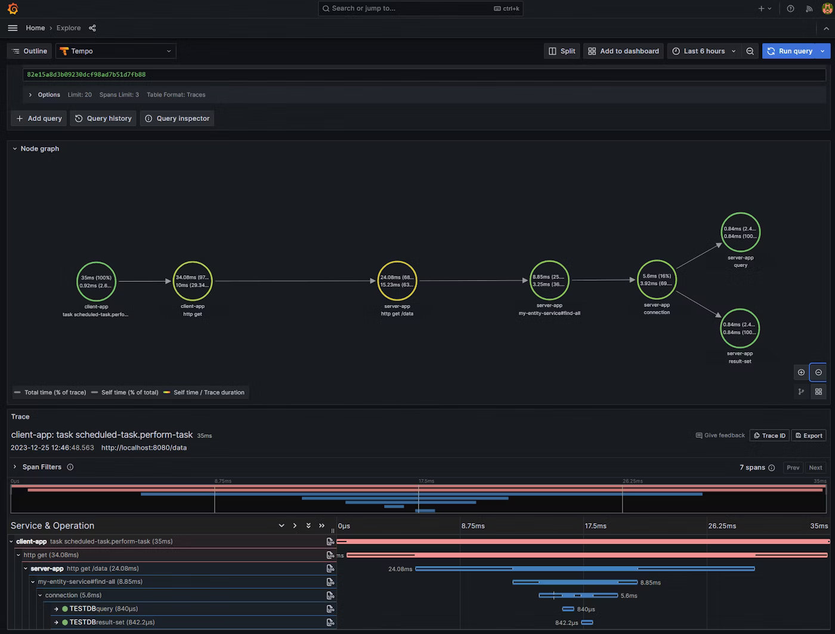Open the Last 6 hours time picker
Viewport: 835px width, 634px height.
704,51
